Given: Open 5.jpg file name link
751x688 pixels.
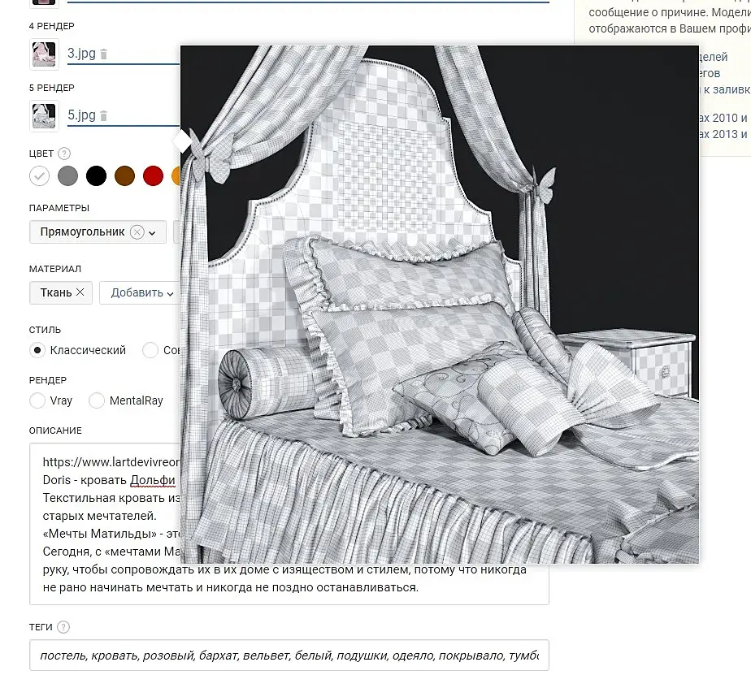Looking at the screenshot, I should click(81, 115).
